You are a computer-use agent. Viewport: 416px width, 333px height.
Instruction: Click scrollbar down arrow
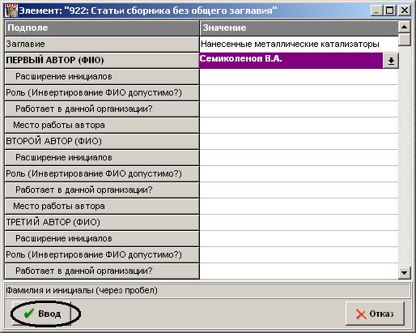pyautogui.click(x=404, y=272)
